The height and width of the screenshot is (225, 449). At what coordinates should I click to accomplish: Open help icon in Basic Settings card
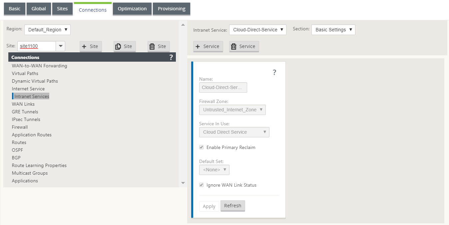[274, 72]
